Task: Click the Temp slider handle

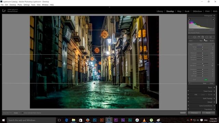Action: (203, 47)
